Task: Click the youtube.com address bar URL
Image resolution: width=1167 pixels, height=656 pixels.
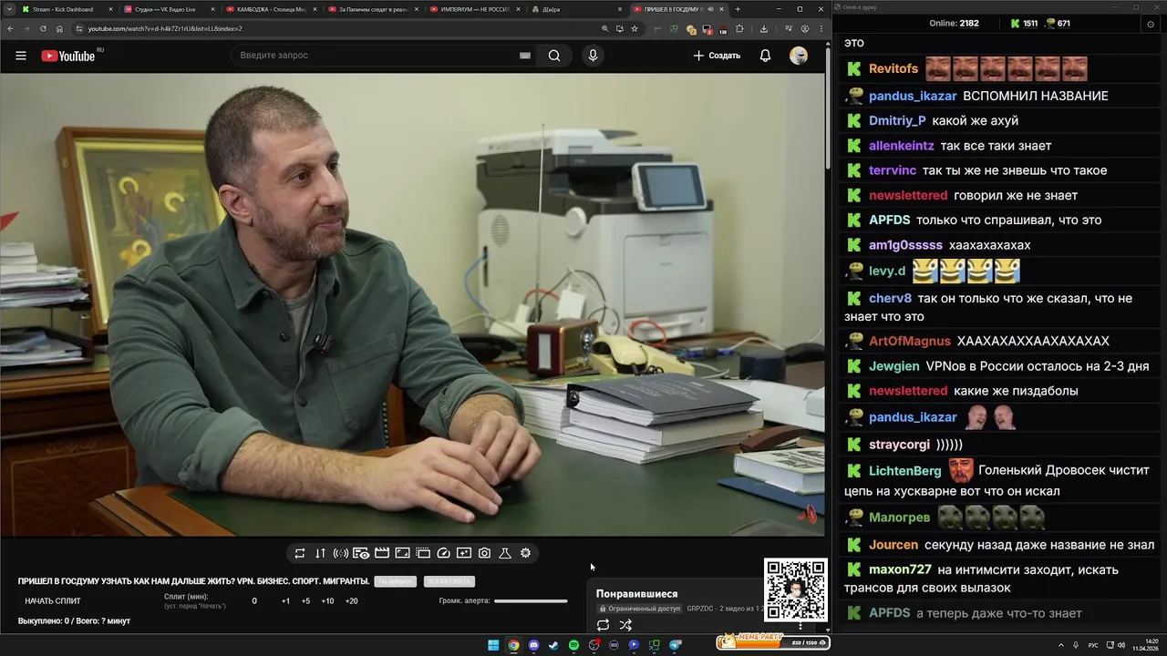Action: click(x=165, y=28)
